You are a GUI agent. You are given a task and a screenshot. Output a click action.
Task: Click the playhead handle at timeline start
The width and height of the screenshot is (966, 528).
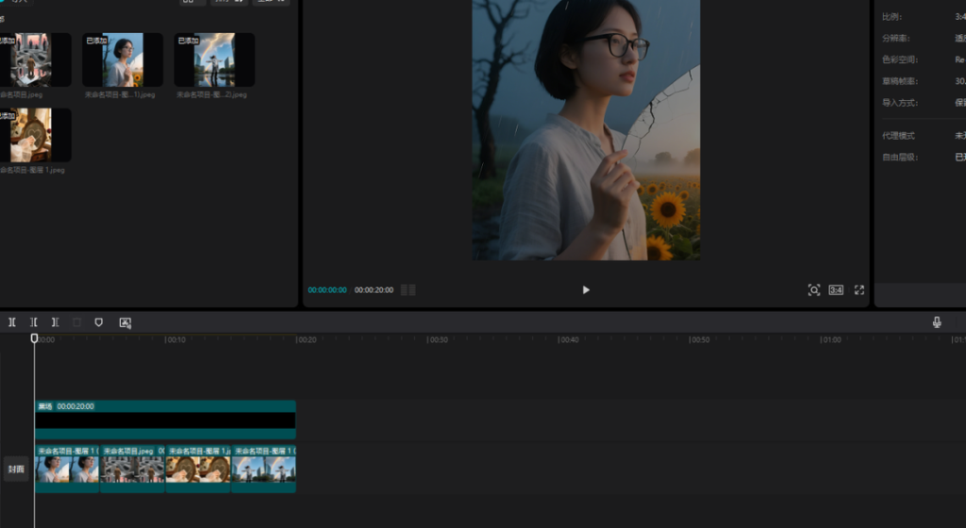pyautogui.click(x=34, y=338)
